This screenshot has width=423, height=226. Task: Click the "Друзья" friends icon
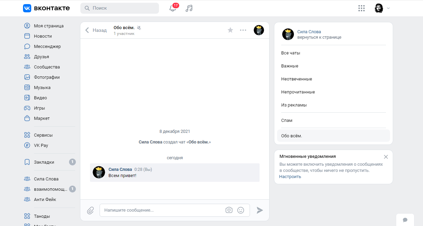[x=27, y=56]
